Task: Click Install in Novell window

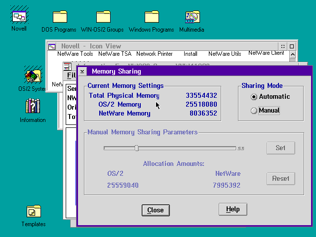Action: point(191,54)
